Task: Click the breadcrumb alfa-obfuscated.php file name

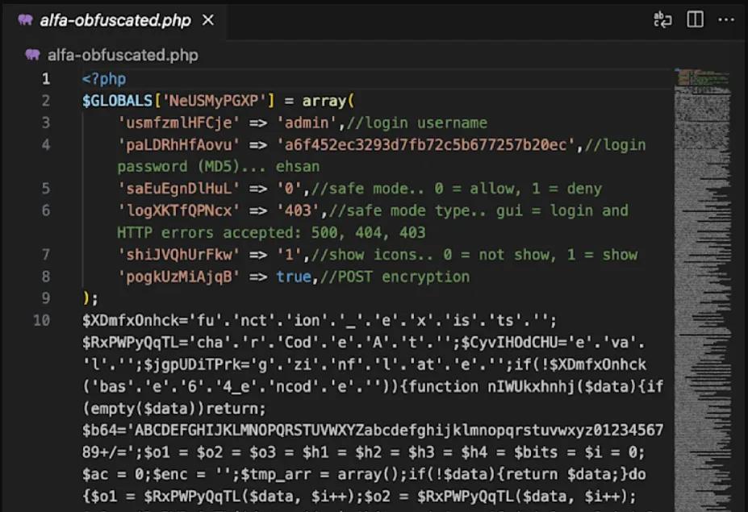Action: [x=123, y=55]
